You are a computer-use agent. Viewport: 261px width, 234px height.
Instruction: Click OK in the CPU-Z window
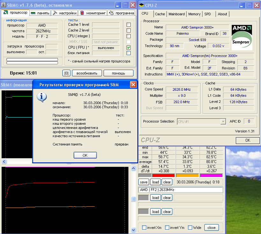pyautogui.click(x=248, y=140)
